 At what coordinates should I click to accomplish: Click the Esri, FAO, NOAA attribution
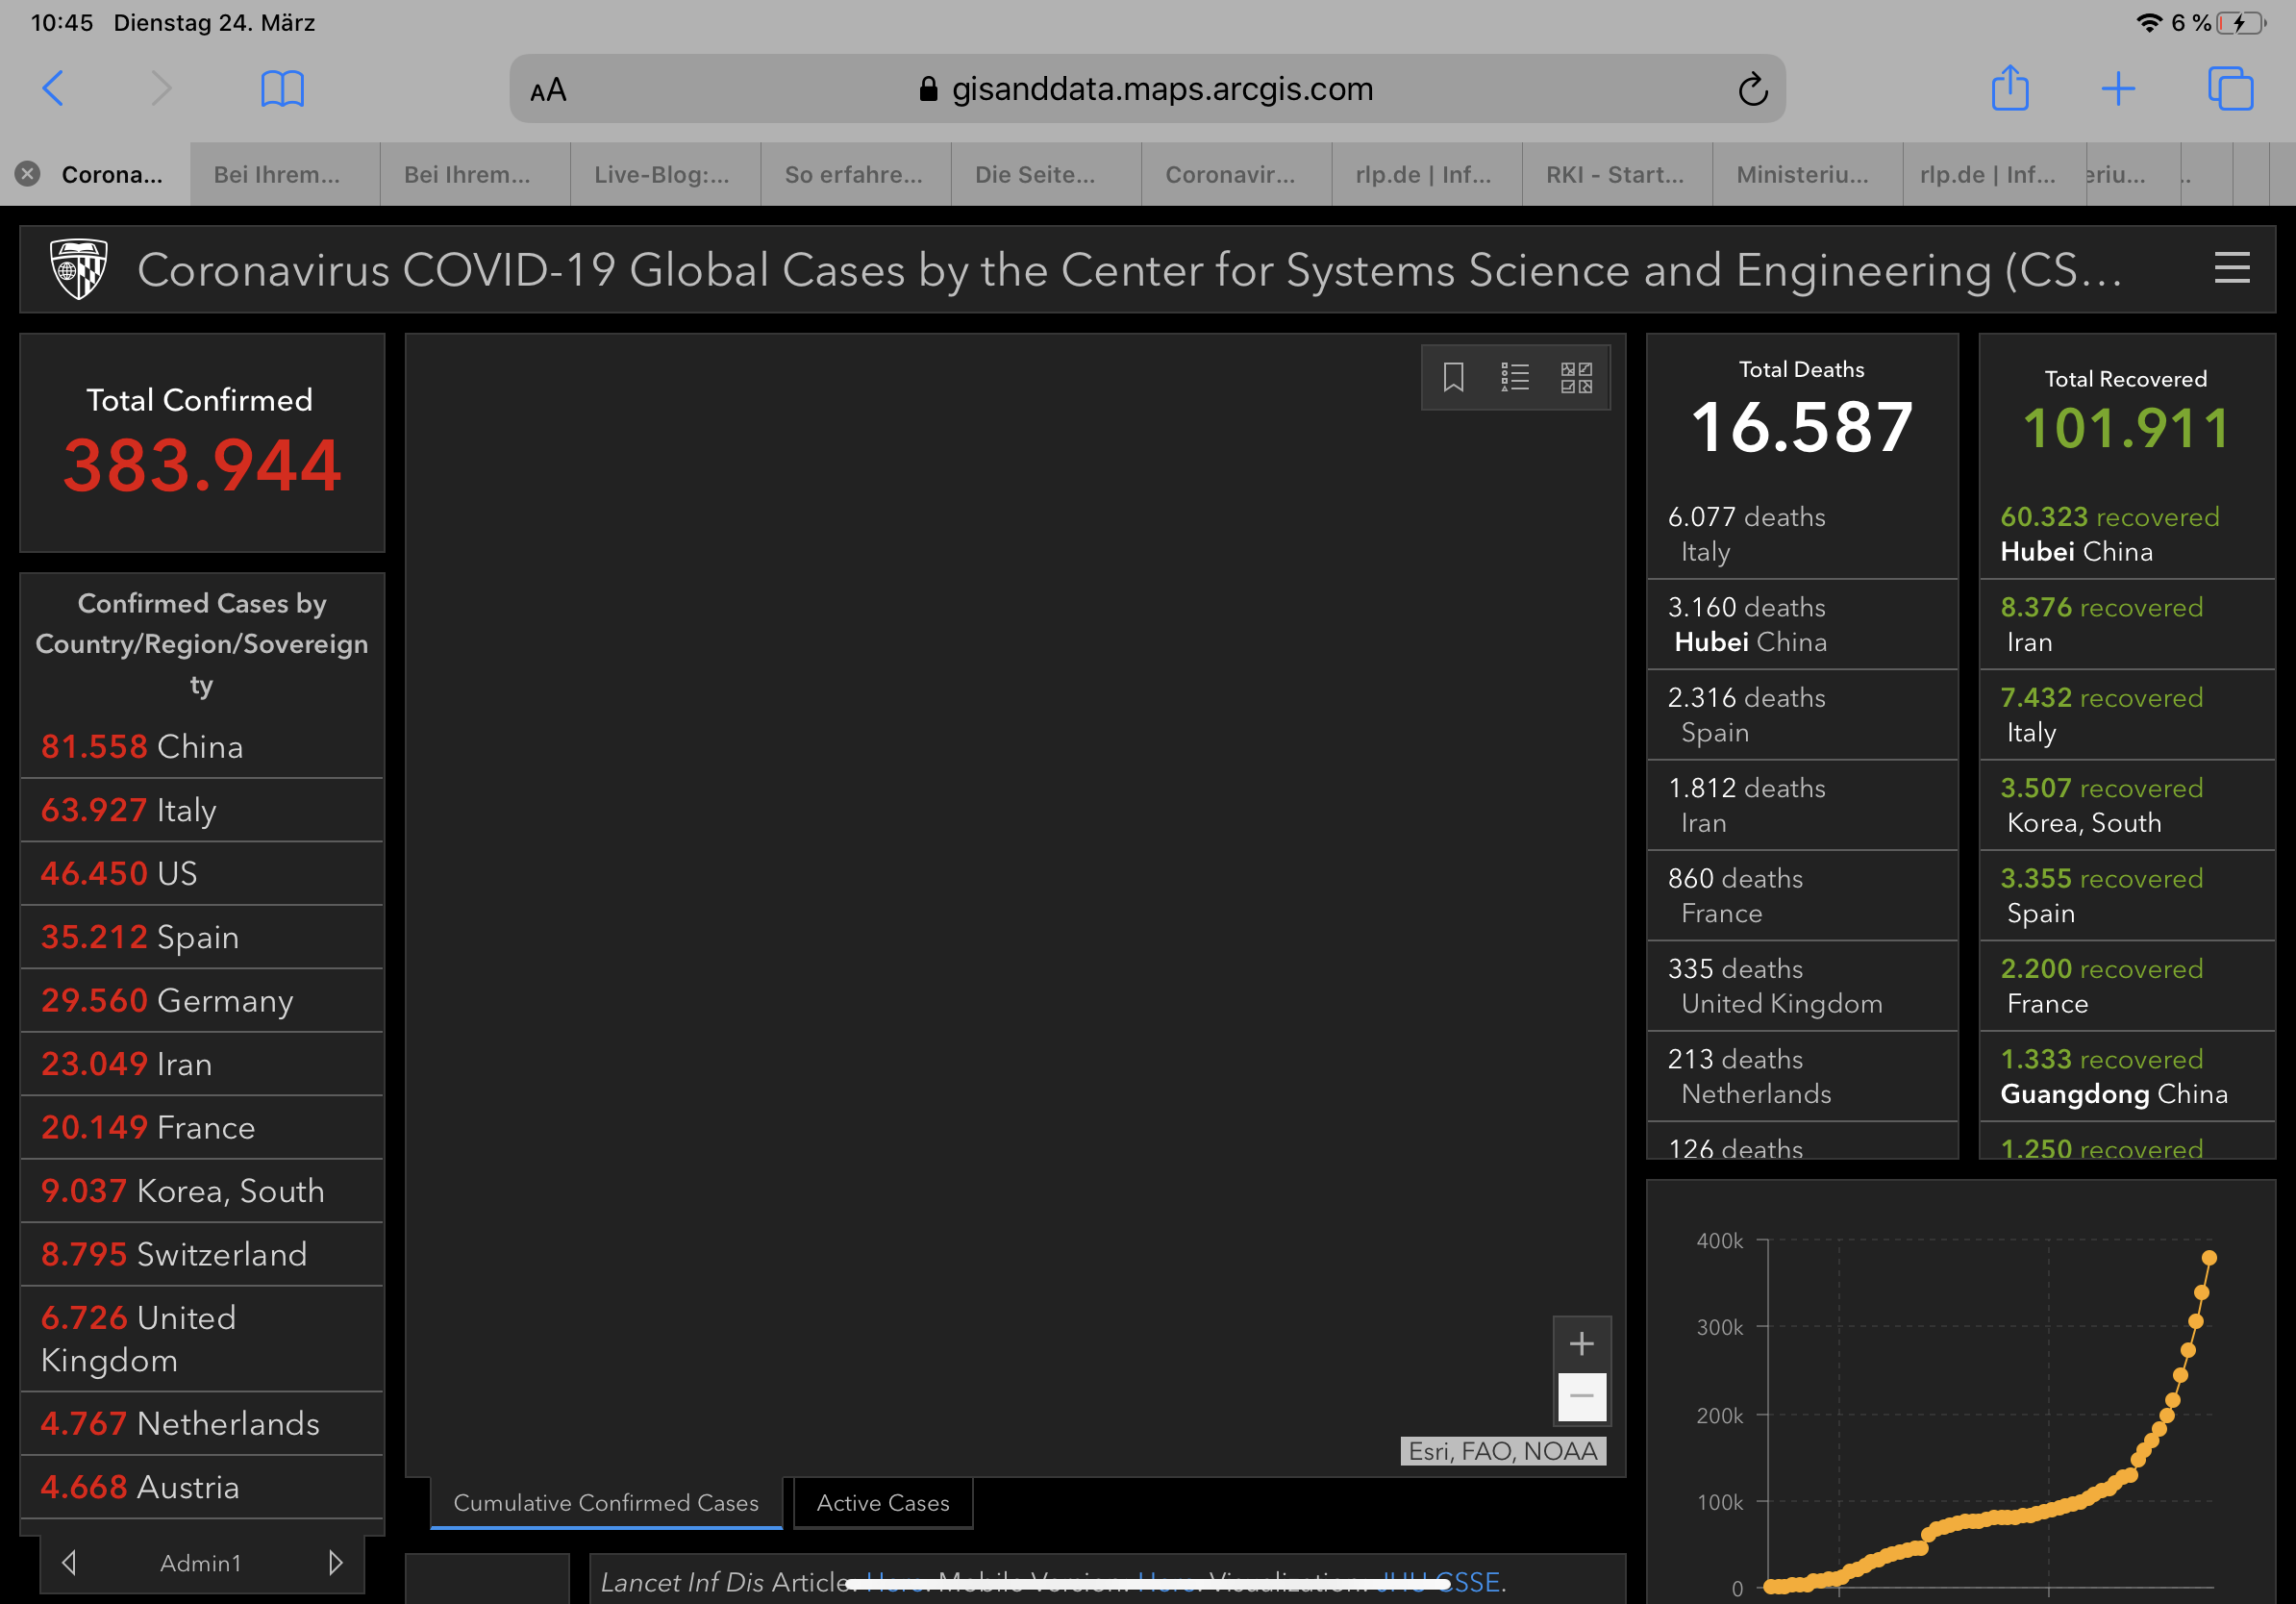pyautogui.click(x=1503, y=1451)
